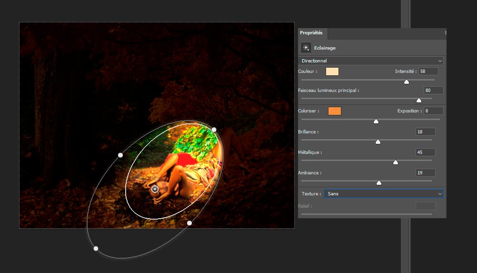Click the Intensité value field
This screenshot has width=477, height=273.
pos(428,71)
